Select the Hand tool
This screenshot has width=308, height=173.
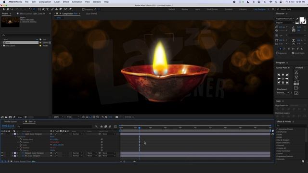[8, 9]
